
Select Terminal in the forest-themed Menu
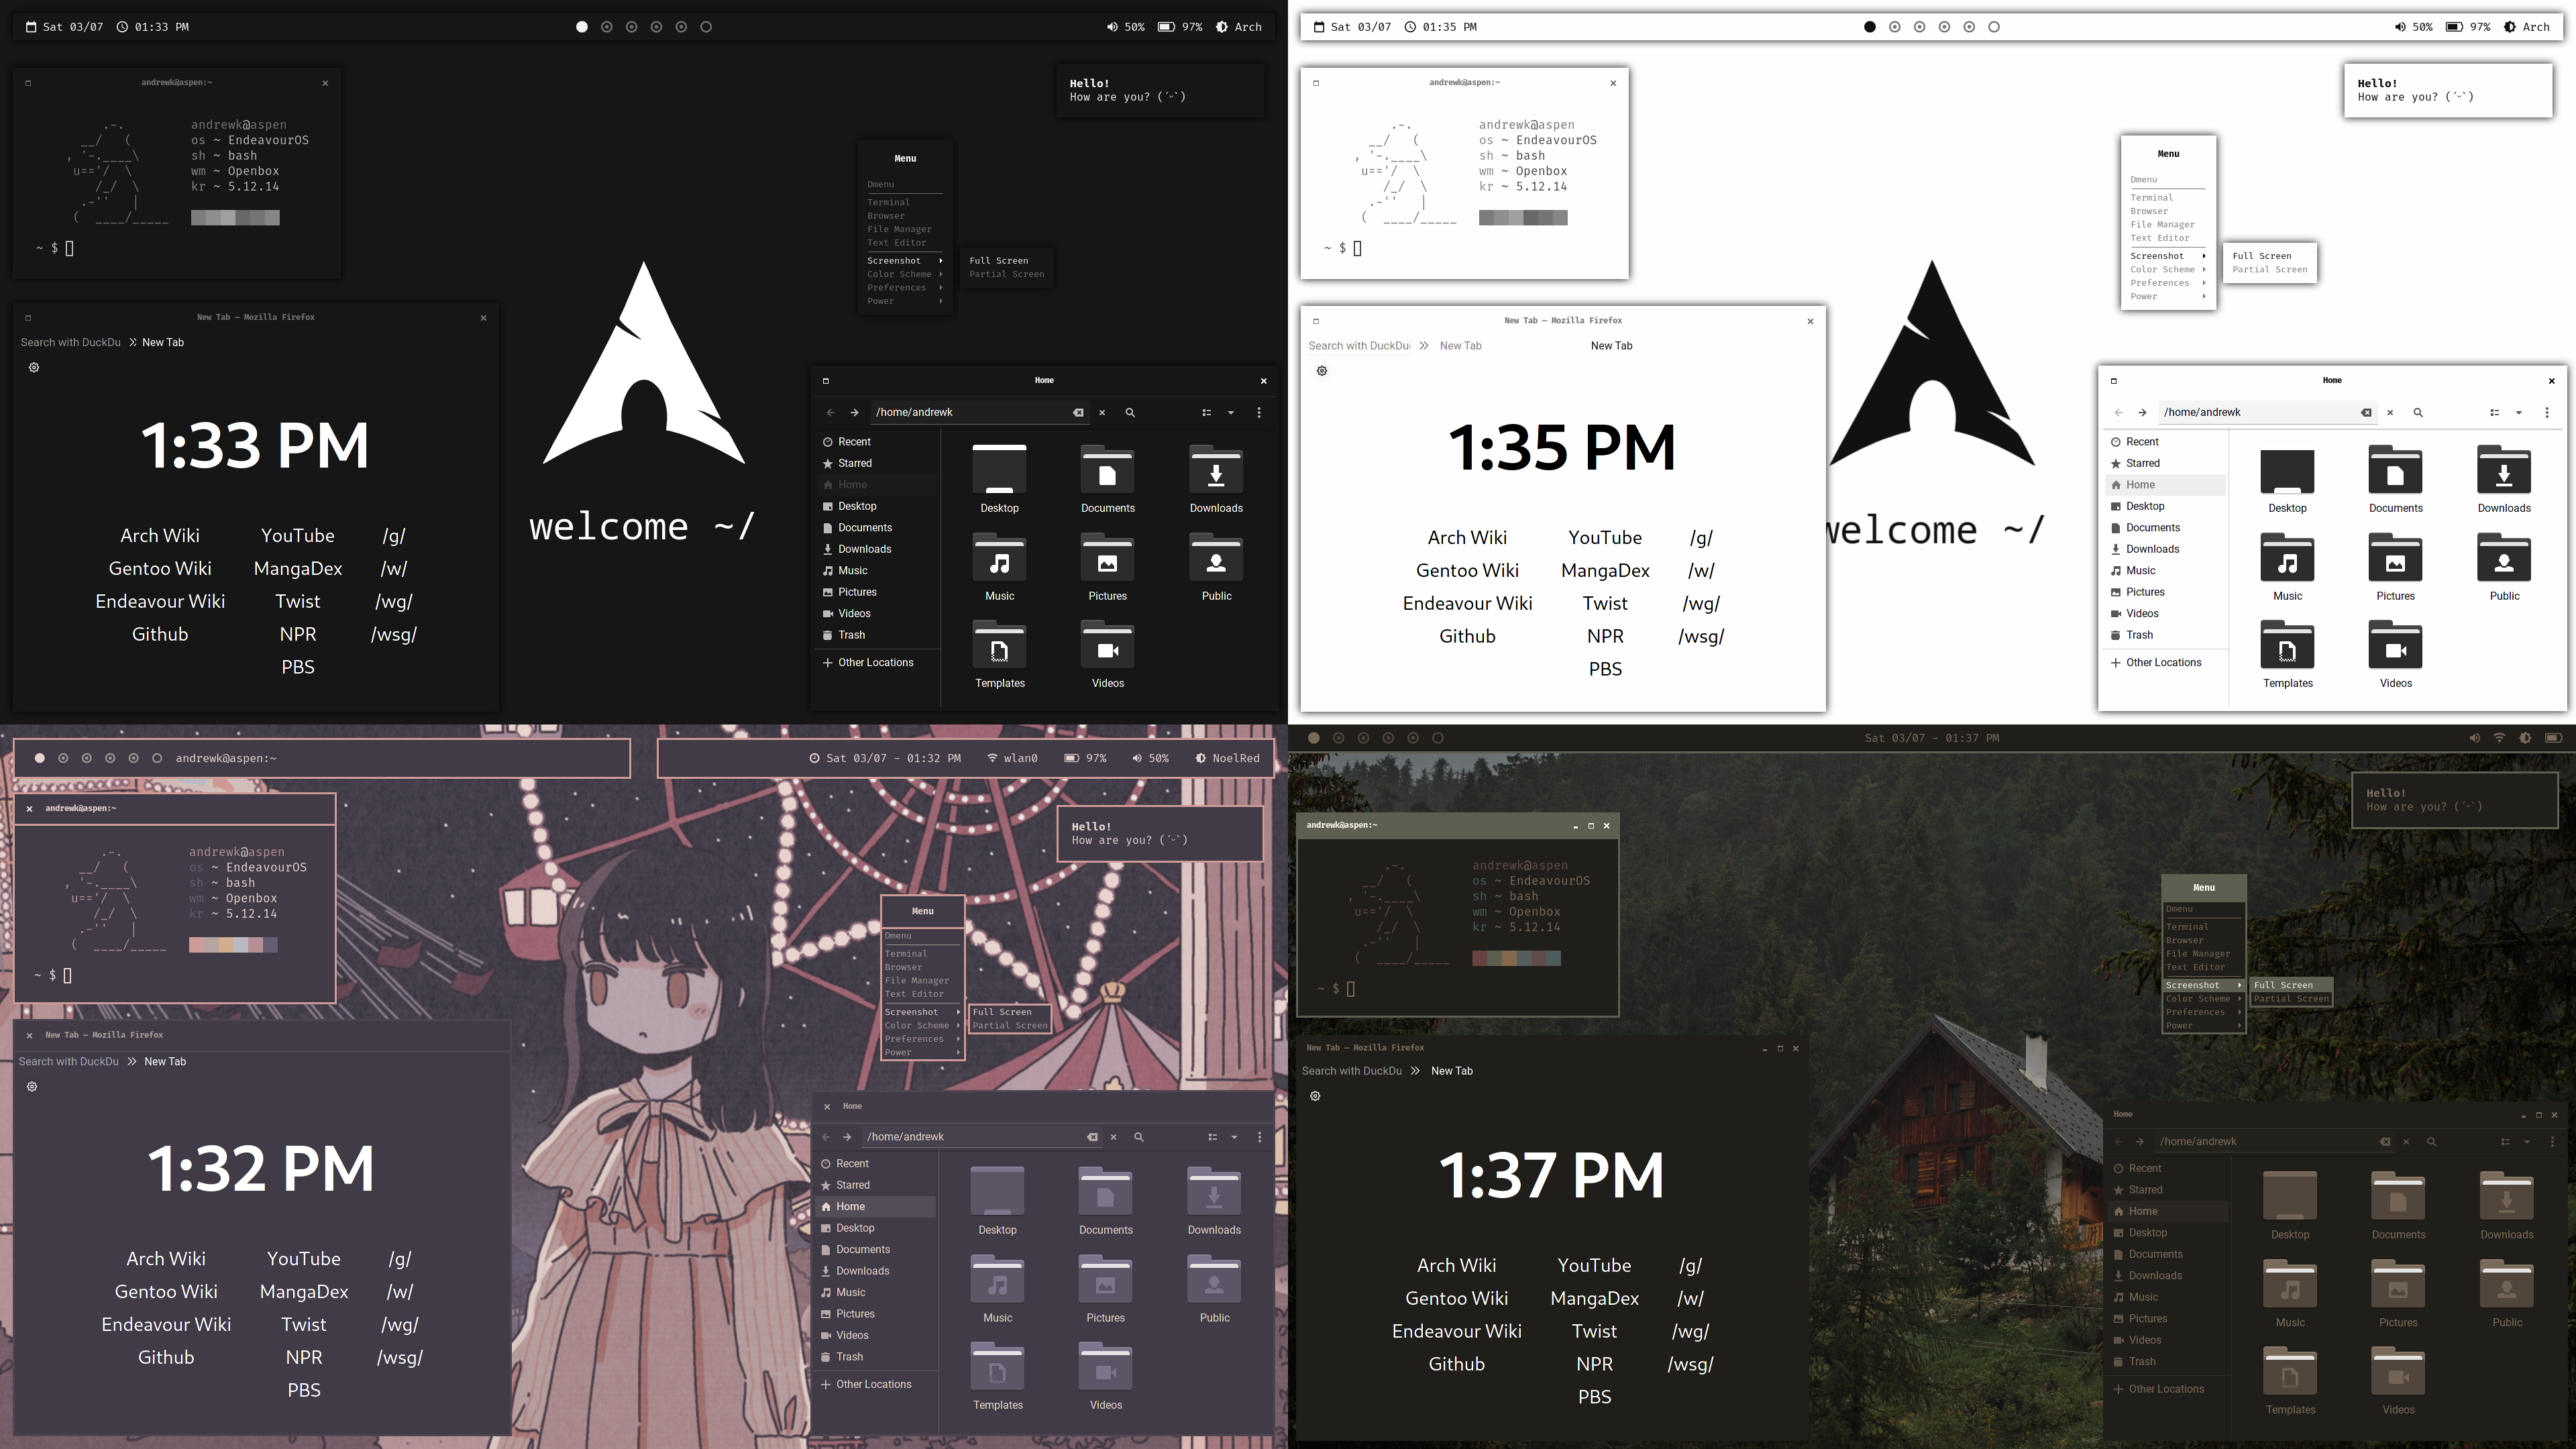(x=2187, y=927)
